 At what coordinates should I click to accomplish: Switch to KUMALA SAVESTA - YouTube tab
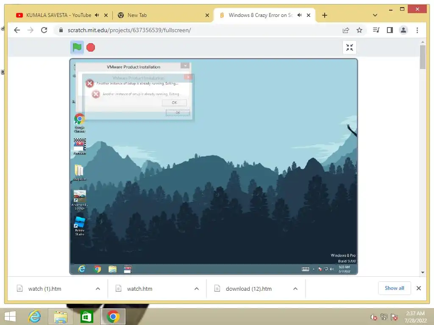coord(58,15)
